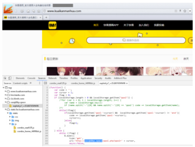Go to the browser home icon
This screenshot has height=147, width=195.
tap(28, 11)
